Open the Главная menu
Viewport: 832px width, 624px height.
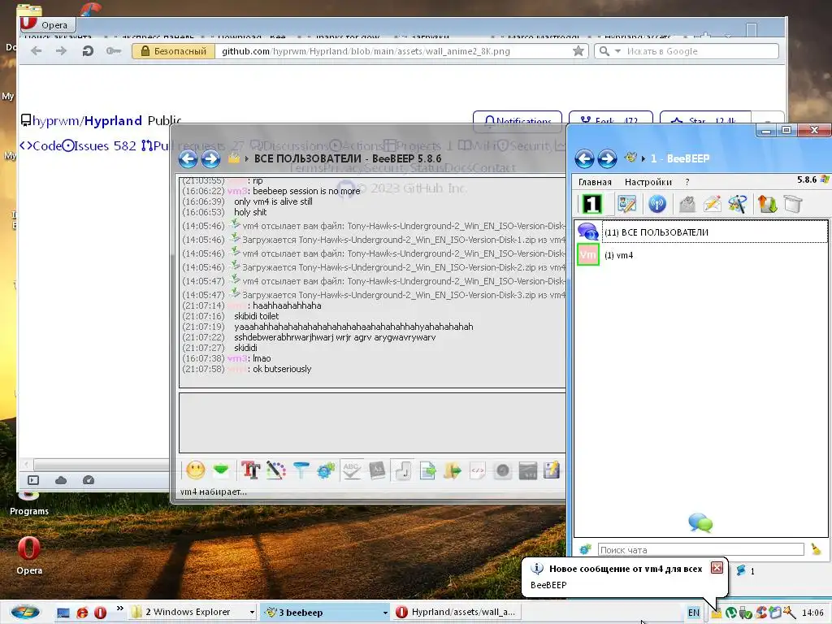(x=595, y=182)
